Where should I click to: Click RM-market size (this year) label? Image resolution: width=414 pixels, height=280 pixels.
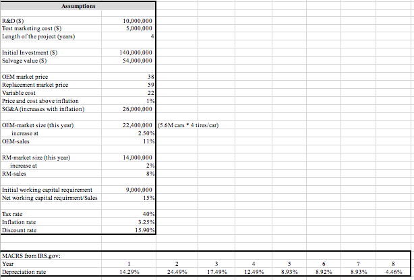click(x=36, y=157)
